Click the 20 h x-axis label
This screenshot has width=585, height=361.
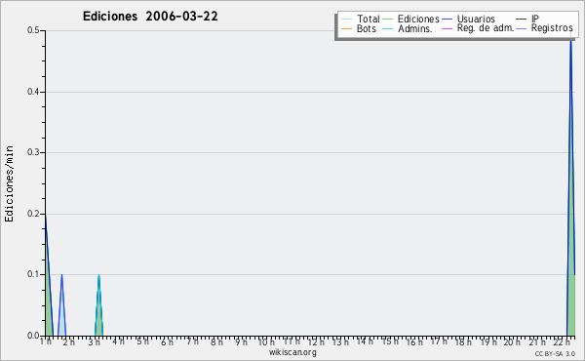(512, 341)
